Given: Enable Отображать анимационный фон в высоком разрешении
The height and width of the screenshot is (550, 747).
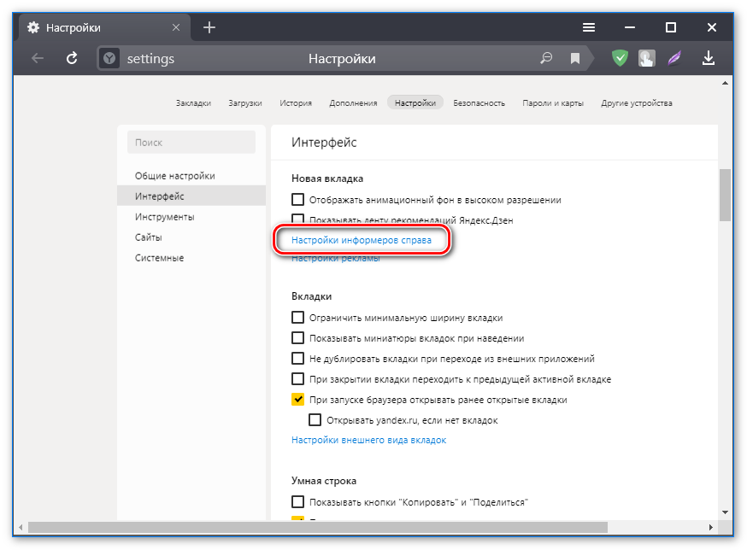Looking at the screenshot, I should coord(298,200).
